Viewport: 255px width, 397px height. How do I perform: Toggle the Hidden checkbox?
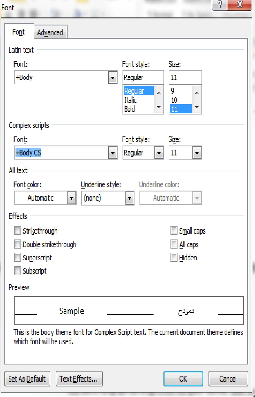174,258
